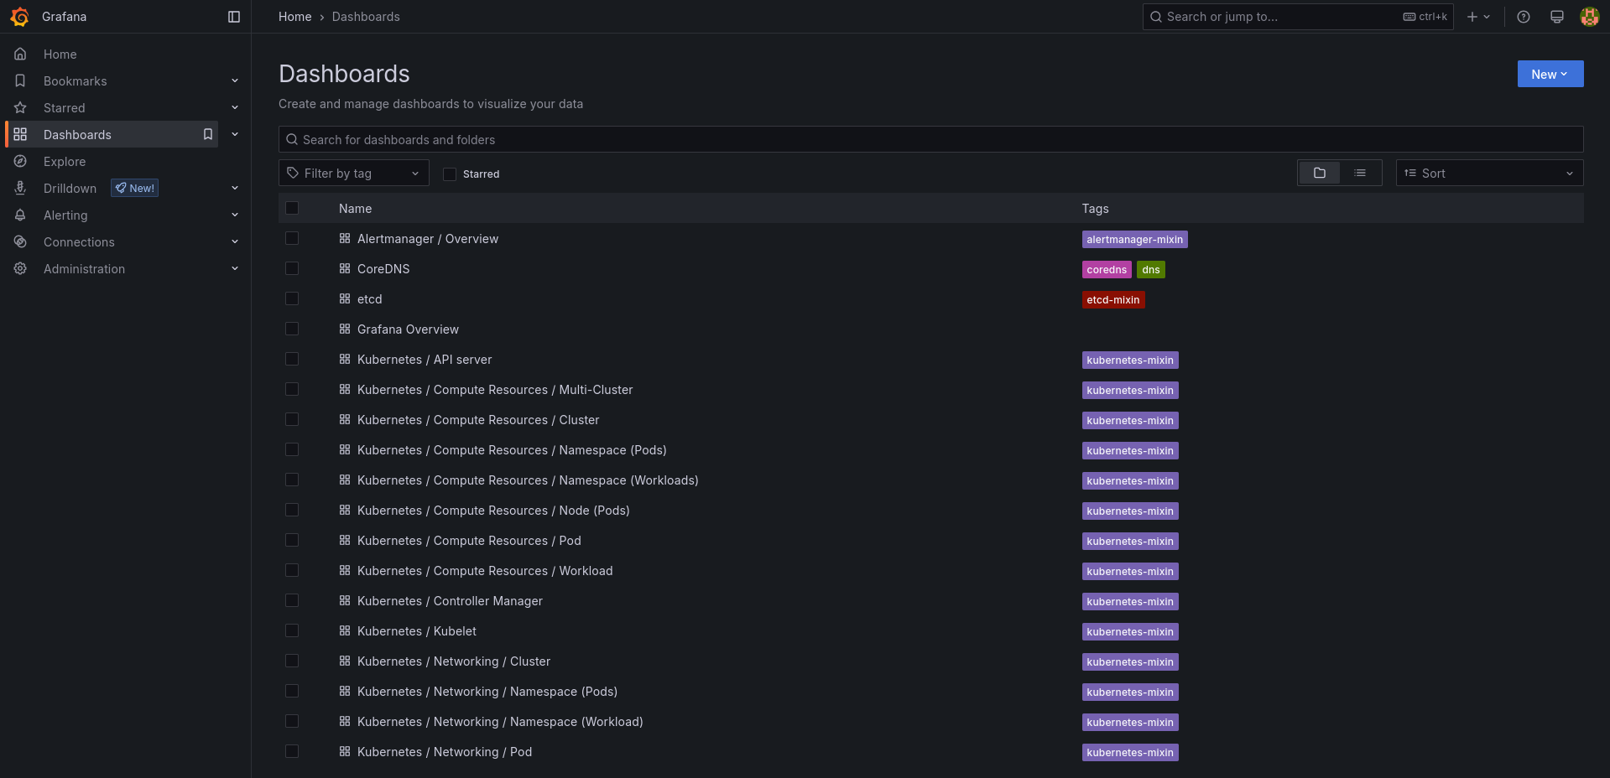
Task: Click the Home icon in sidebar
Action: (20, 54)
